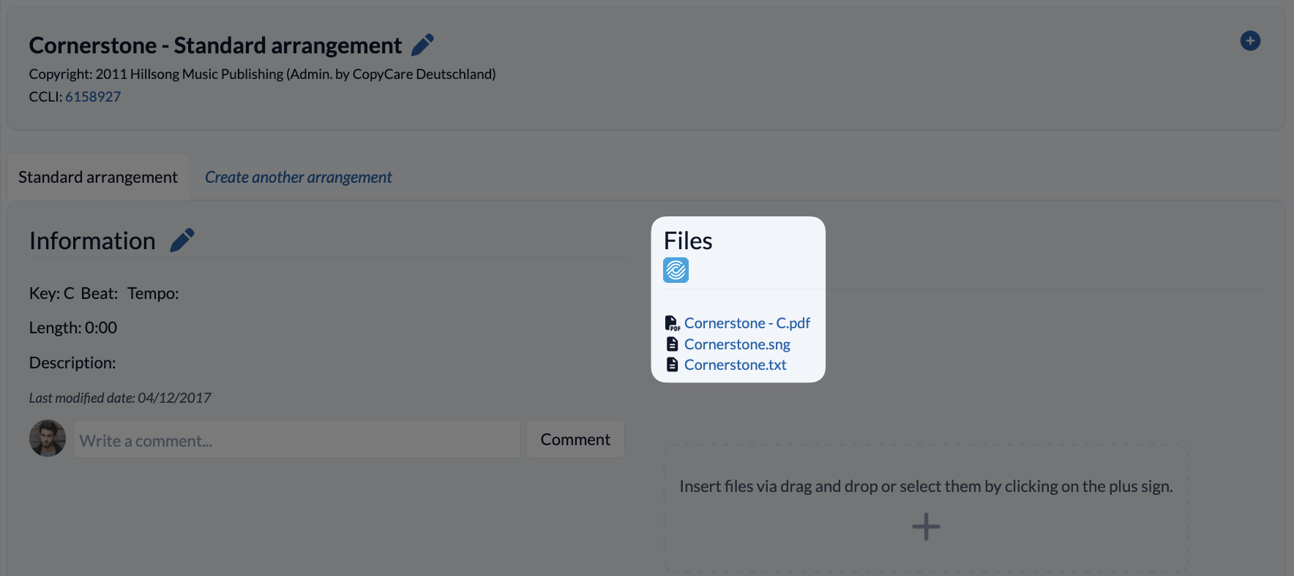Viewport: 1294px width, 576px height.
Task: Select the Standard arrangement tab
Action: point(98,177)
